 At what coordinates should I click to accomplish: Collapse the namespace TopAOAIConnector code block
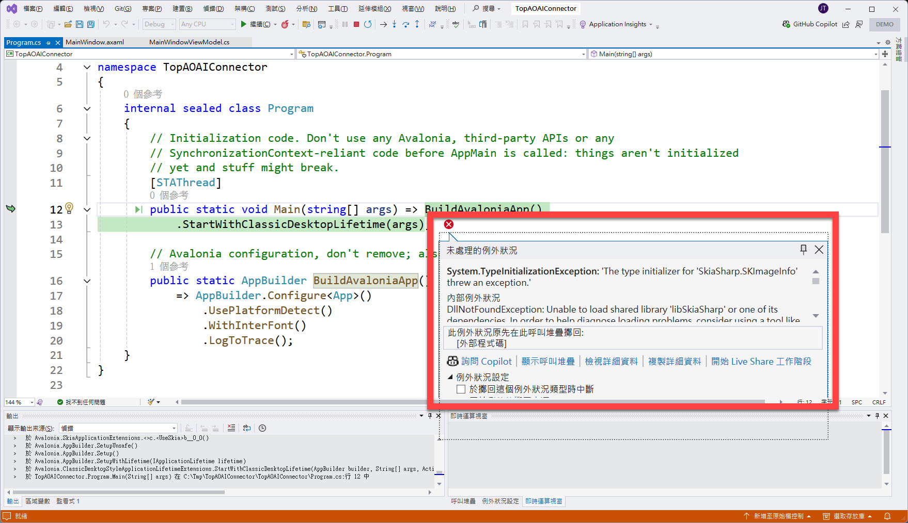[x=87, y=67]
